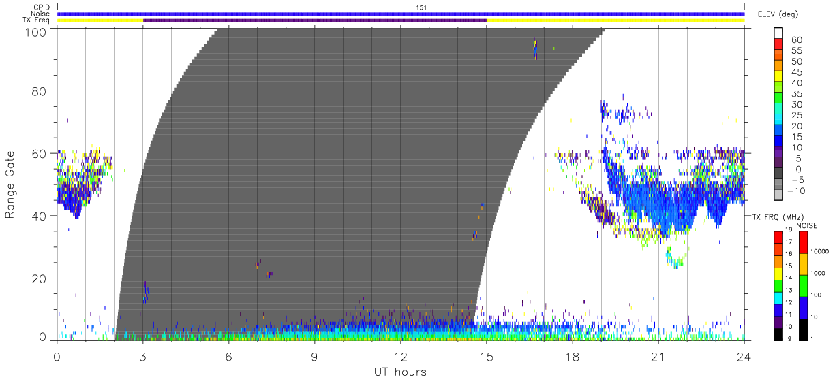
Task: Click the '13' label on TX FRQ scale
Action: tap(788, 290)
